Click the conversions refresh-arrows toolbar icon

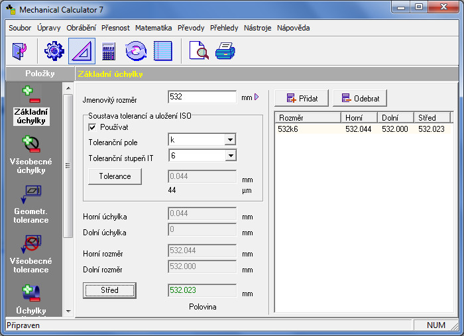pyautogui.click(x=136, y=51)
